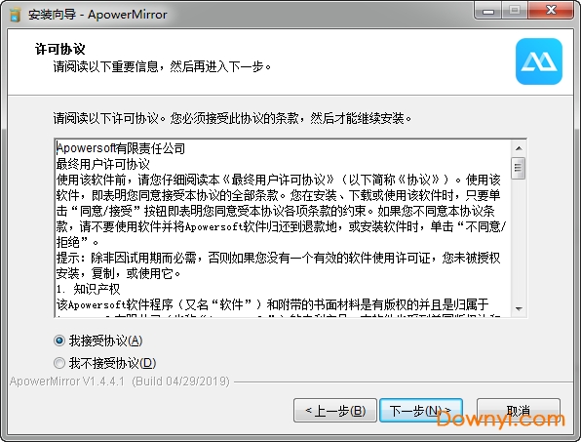Viewport: 581px width, 442px height.
Task: Click the scrollbar track below the thumb
Action: [519, 240]
